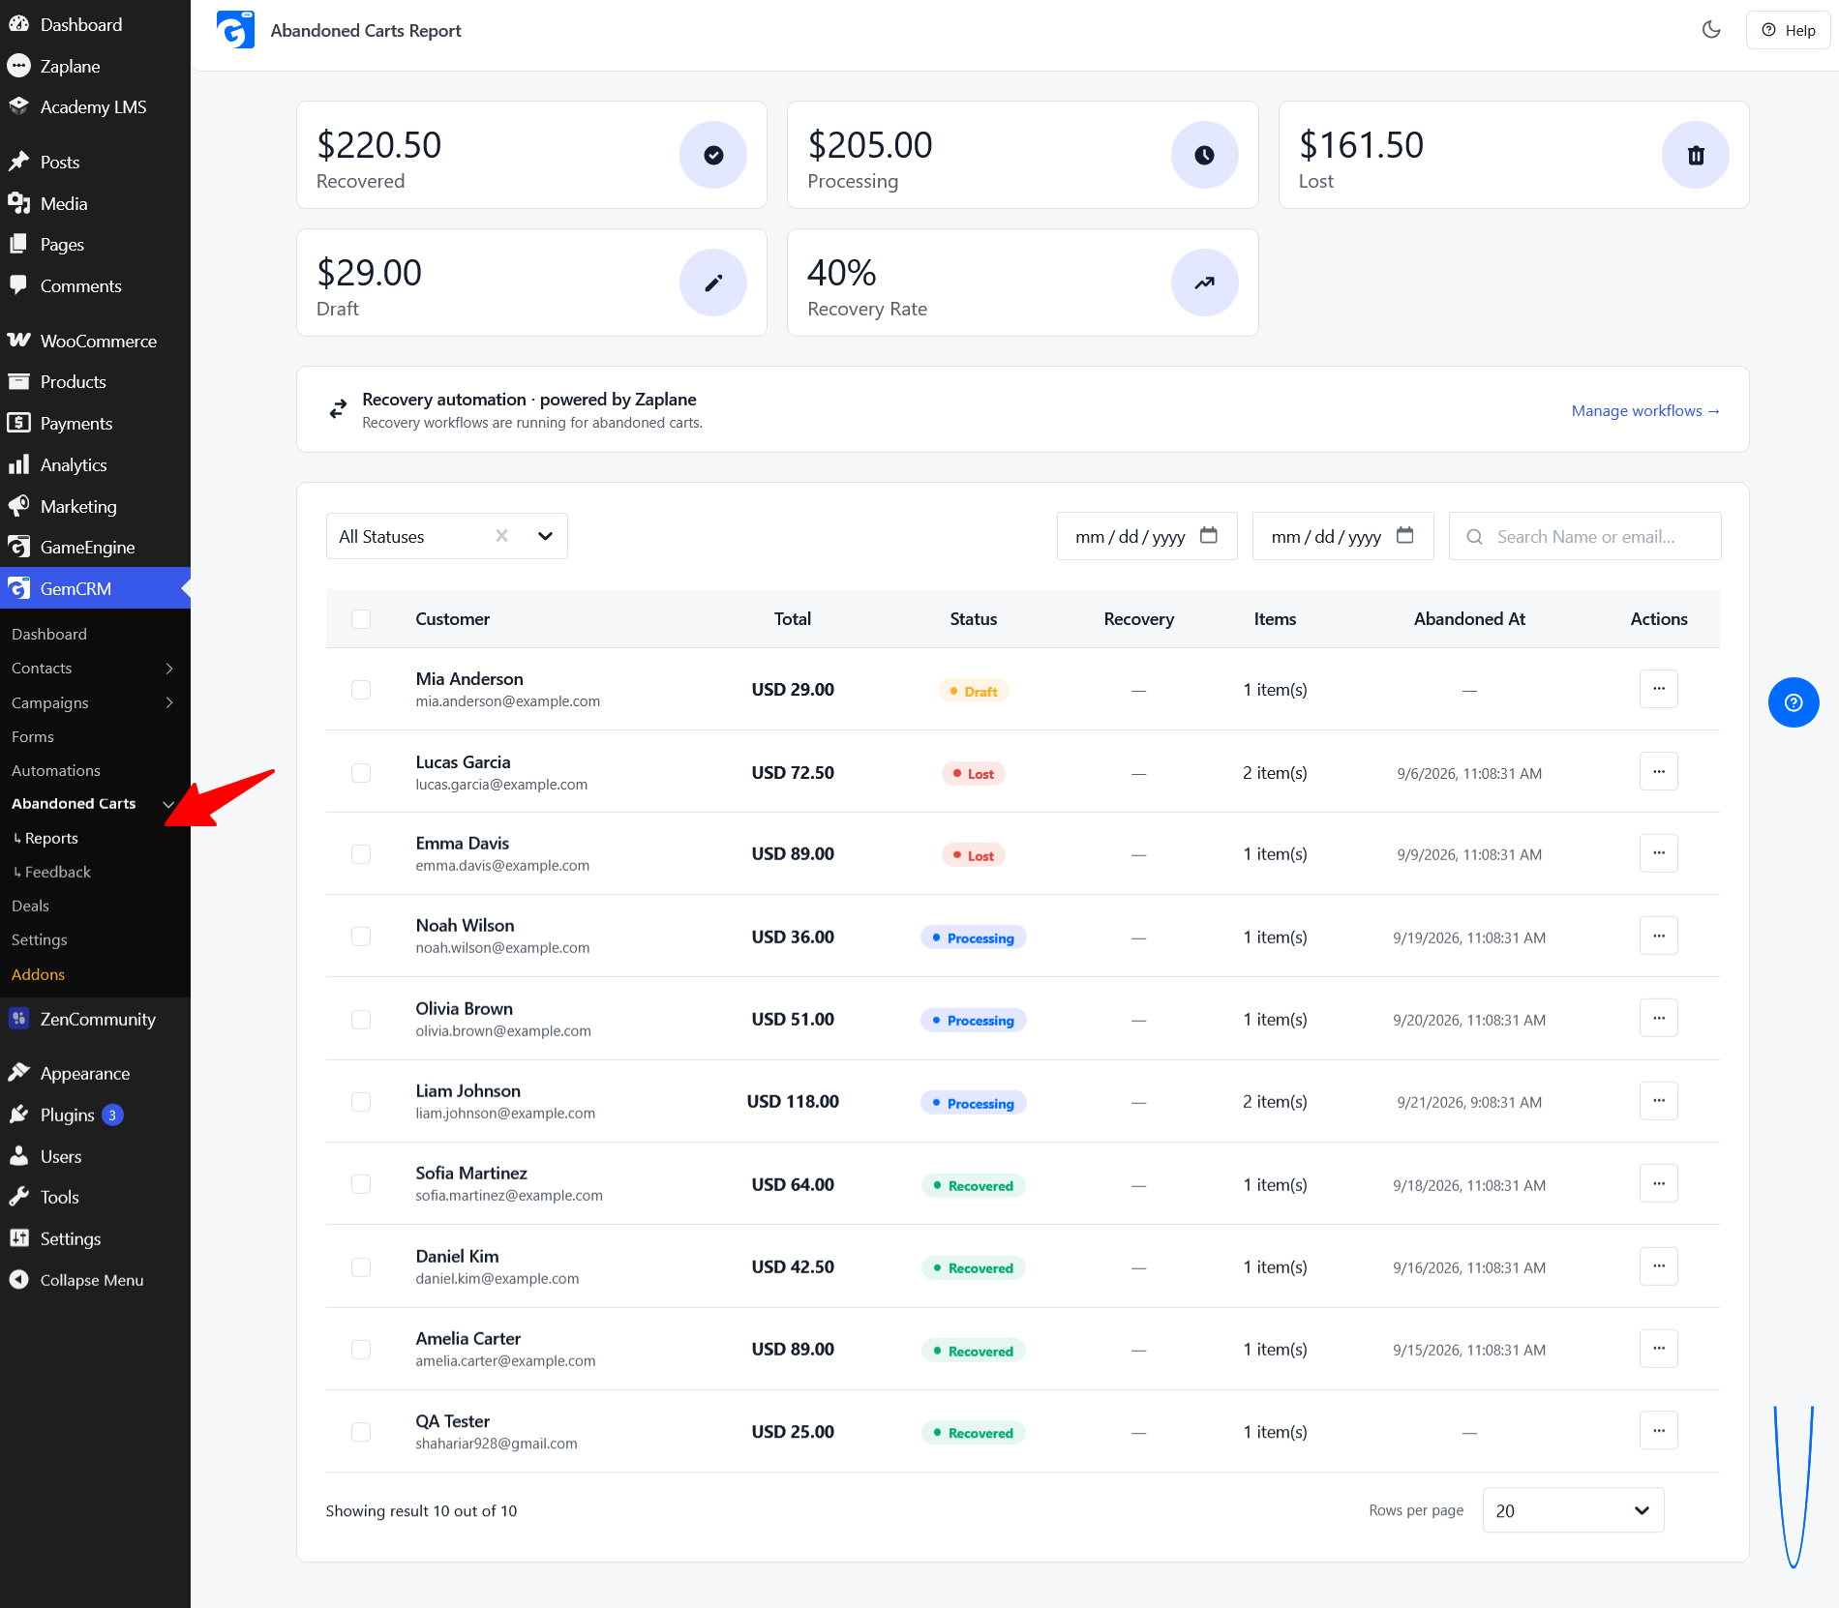Select the Olivia Brown row checkbox

click(361, 1020)
